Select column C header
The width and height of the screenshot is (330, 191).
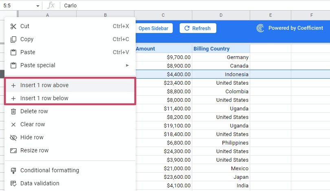tap(163, 15)
